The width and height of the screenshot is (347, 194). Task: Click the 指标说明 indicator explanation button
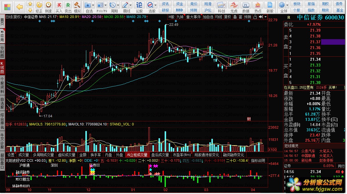(258, 161)
